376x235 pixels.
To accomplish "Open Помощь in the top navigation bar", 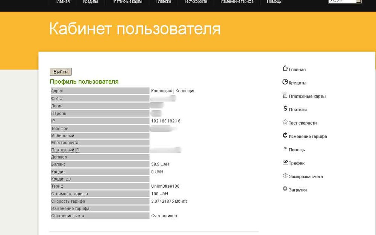I will 274,2.
